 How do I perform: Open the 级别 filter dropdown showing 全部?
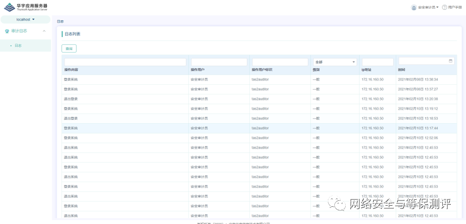[x=335, y=62]
